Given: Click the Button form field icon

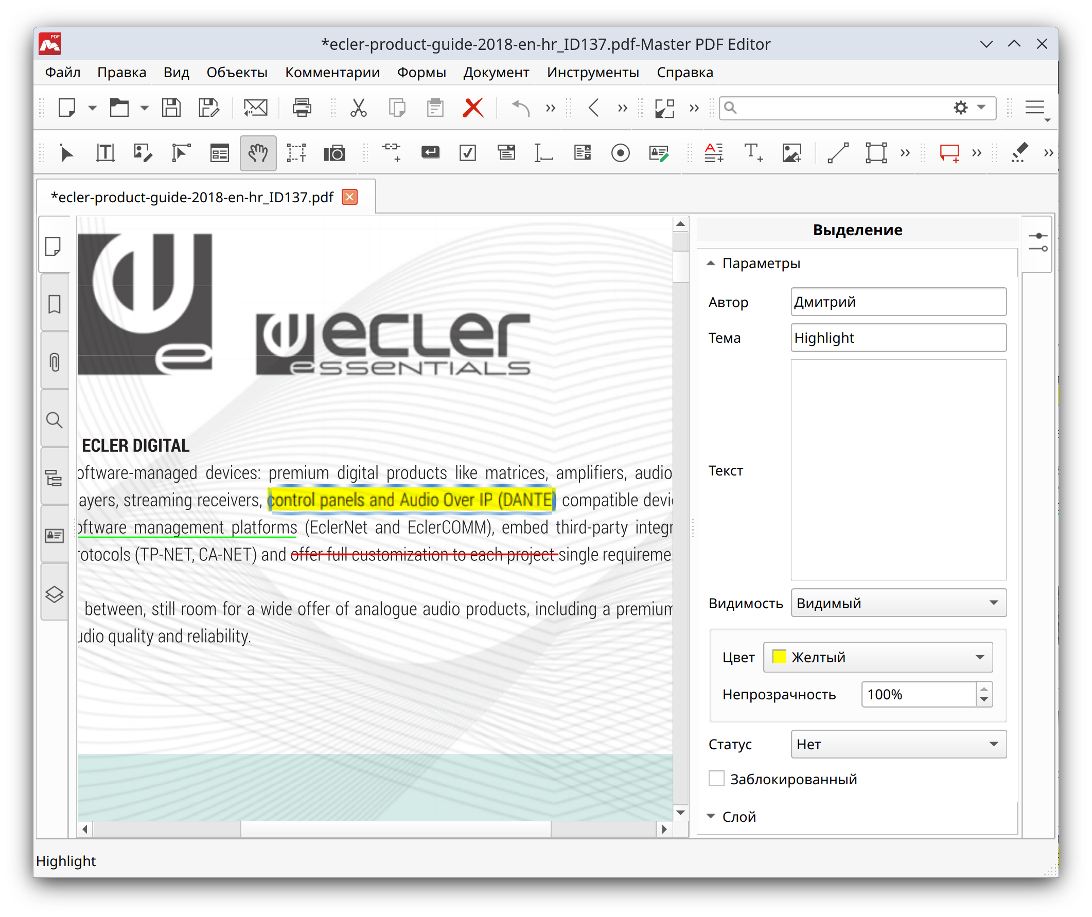Looking at the screenshot, I should pos(431,152).
